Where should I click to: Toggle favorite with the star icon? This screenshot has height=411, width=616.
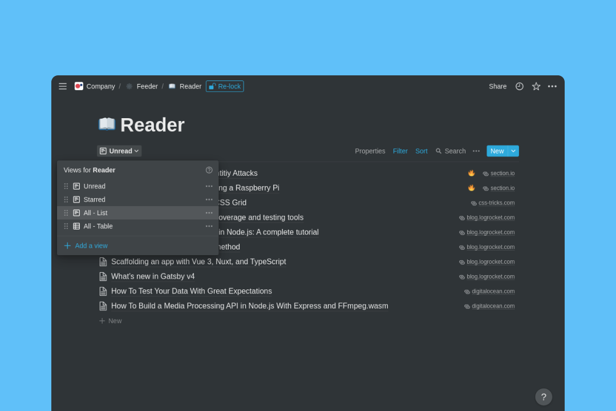tap(536, 86)
